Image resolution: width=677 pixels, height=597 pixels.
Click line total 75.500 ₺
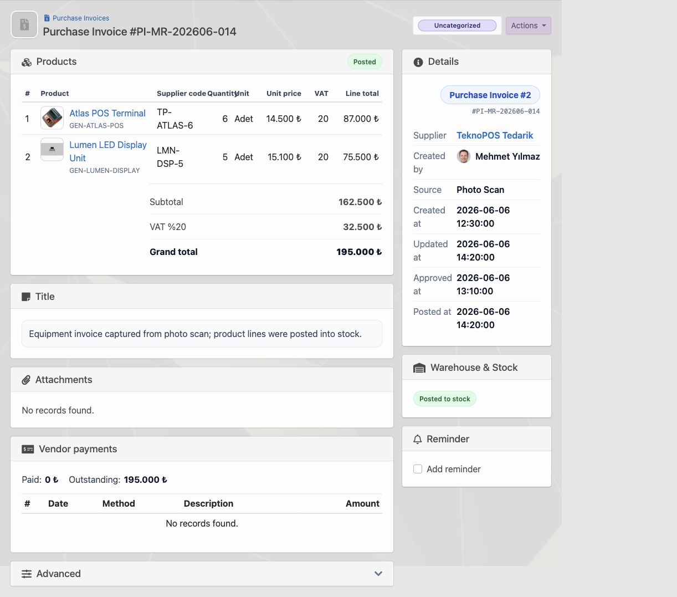click(x=361, y=157)
